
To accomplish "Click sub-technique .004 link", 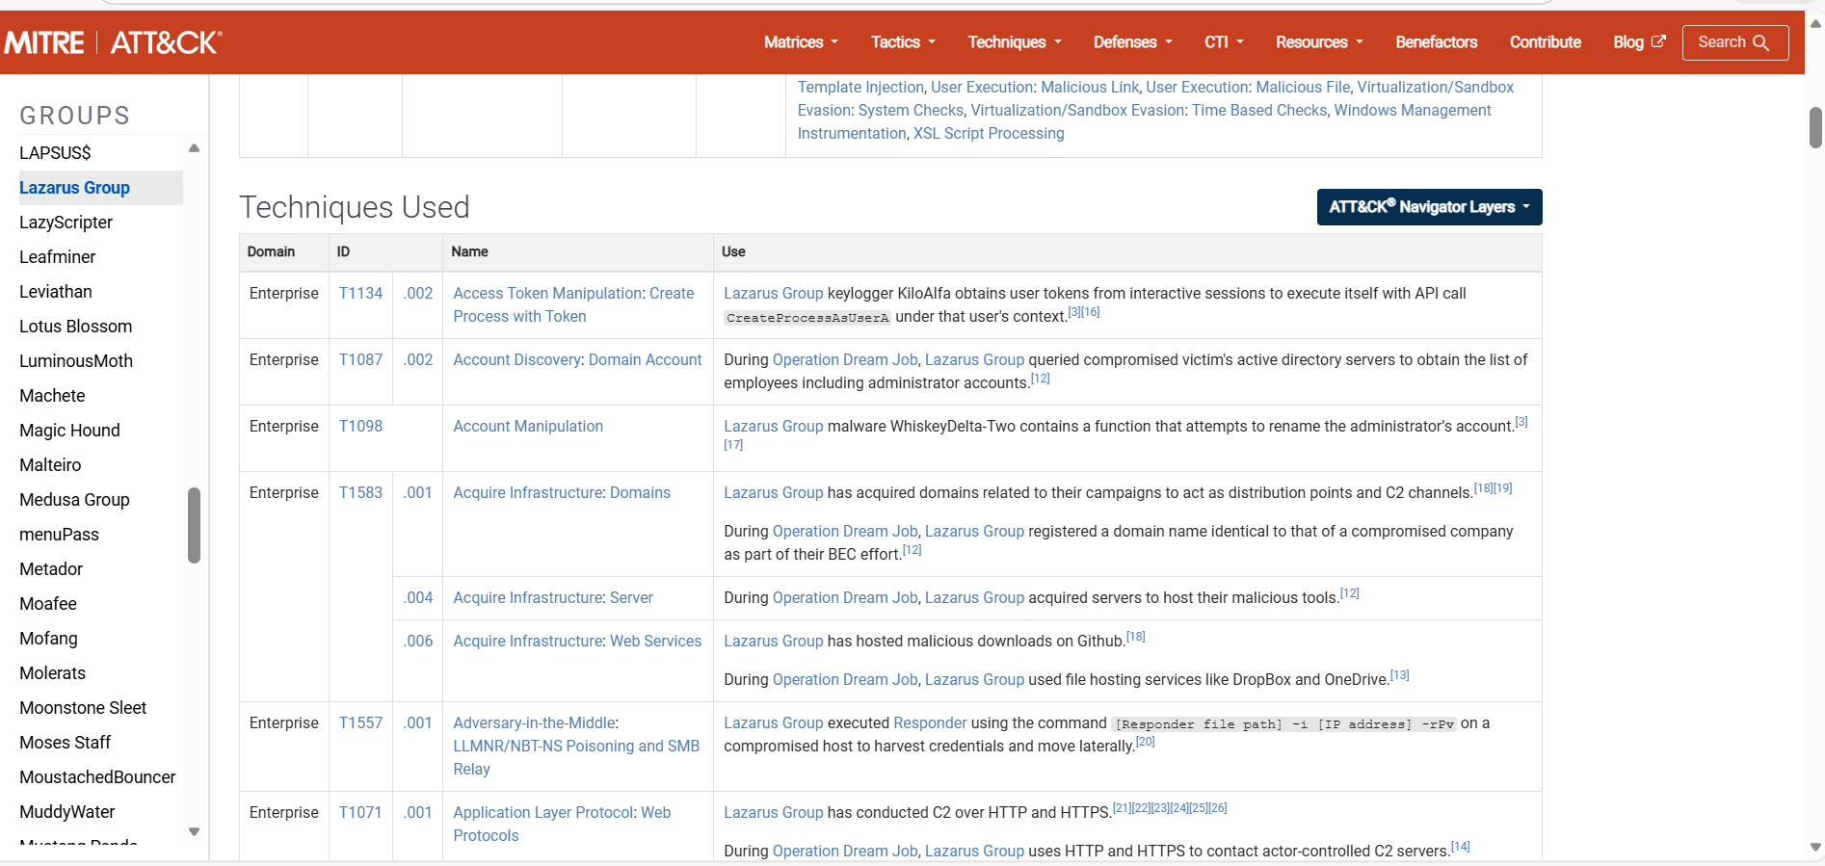I will click(x=418, y=597).
